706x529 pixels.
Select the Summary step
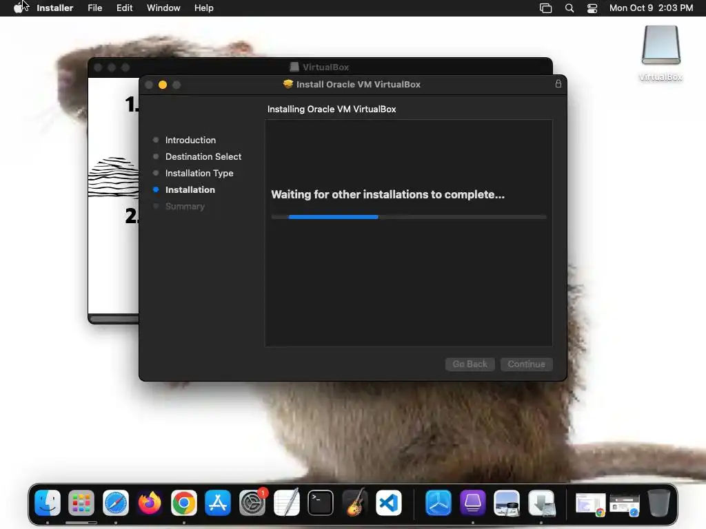(185, 207)
